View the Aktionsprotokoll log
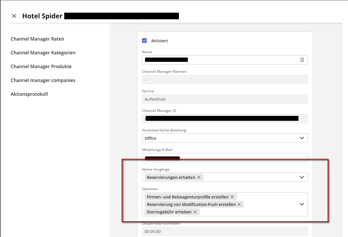This screenshot has width=348, height=237. [29, 94]
